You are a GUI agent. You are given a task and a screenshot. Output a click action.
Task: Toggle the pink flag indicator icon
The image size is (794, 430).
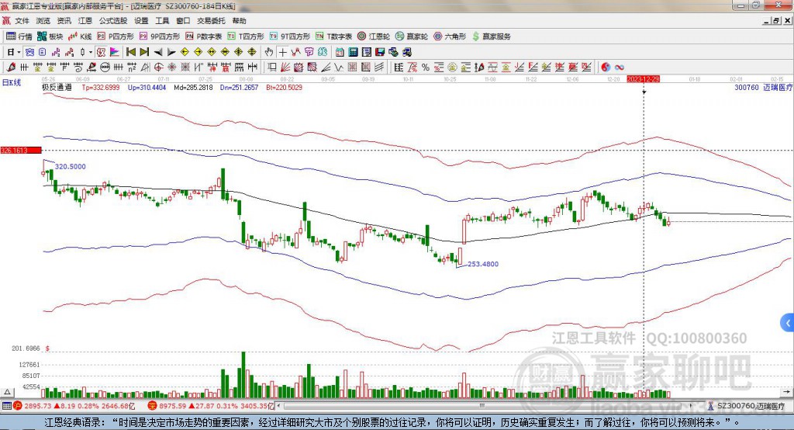tap(115, 52)
